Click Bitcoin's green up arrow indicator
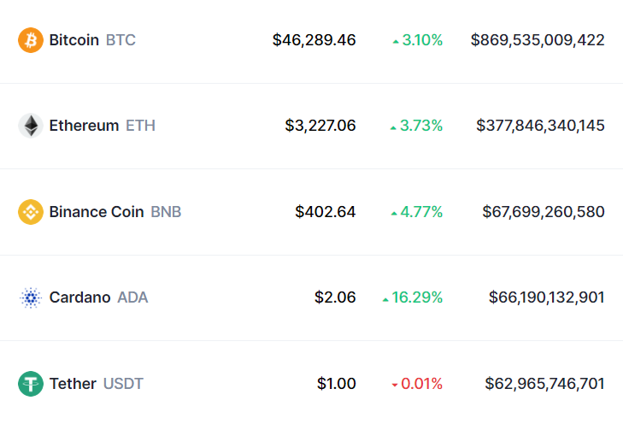Screen dimensions: 623x424 point(395,41)
